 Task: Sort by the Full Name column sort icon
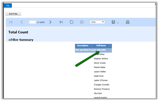coord(110,46)
